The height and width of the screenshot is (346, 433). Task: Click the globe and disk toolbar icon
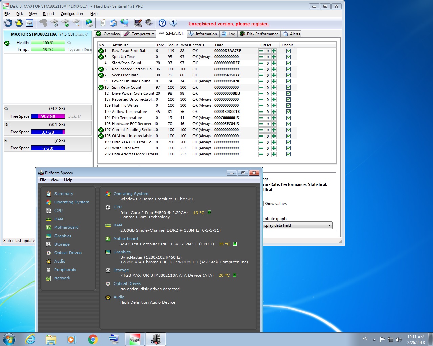point(89,23)
